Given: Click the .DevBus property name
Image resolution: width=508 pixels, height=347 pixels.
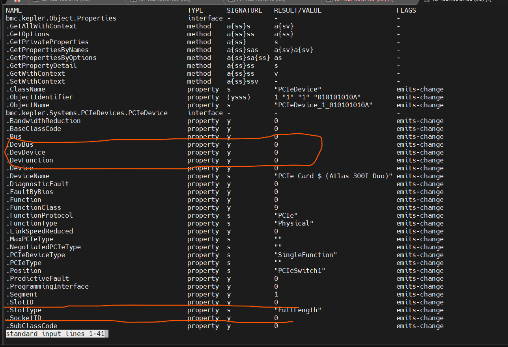Looking at the screenshot, I should tap(20, 145).
